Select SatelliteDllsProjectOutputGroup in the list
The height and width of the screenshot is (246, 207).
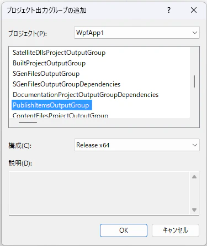59,53
